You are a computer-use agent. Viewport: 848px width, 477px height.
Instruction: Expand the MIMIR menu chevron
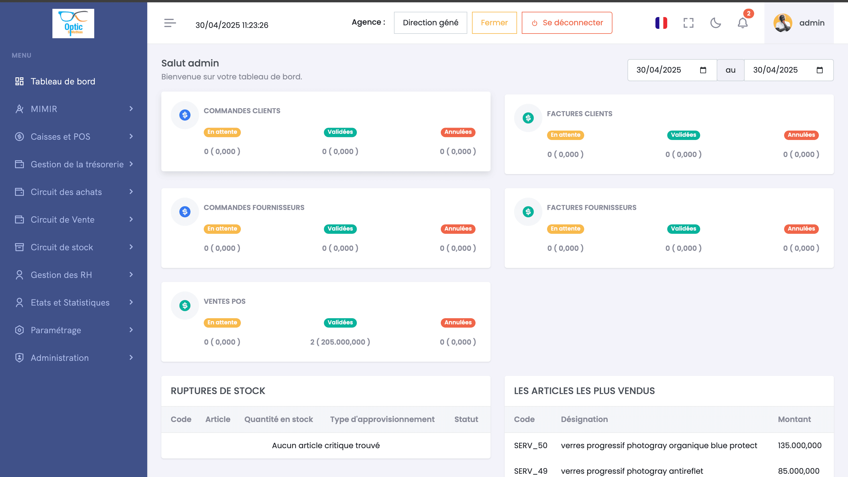tap(131, 109)
